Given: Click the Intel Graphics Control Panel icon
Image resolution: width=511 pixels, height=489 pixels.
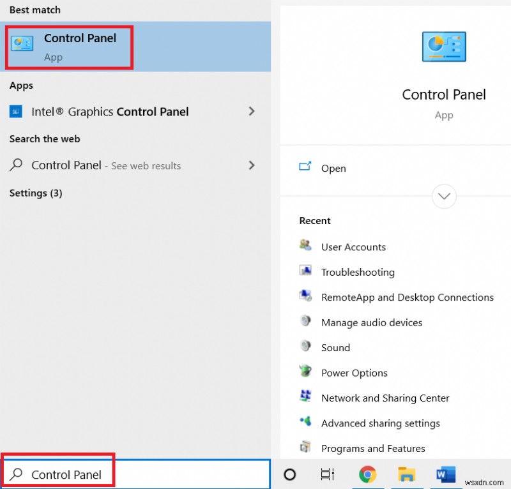Looking at the screenshot, I should coord(15,112).
